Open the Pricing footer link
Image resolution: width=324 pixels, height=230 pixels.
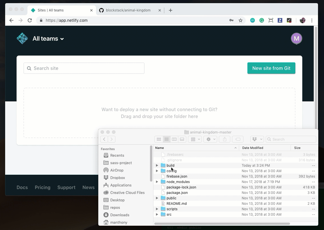tap(43, 187)
